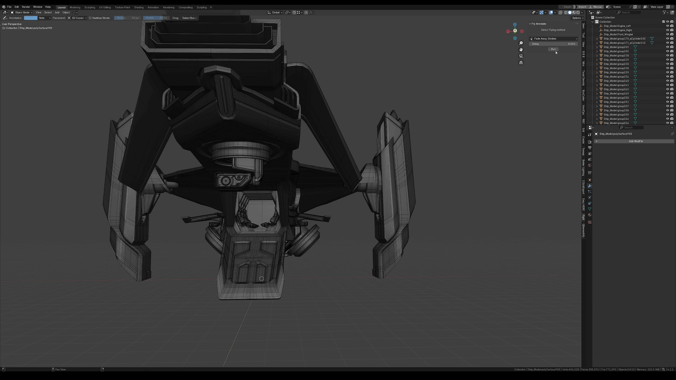Enable the Stabilize Stroke checkbox
Image resolution: width=676 pixels, height=380 pixels.
pos(90,18)
